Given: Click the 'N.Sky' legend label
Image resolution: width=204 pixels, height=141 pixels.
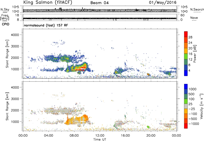Looking at the screenshot, I should (5, 9).
